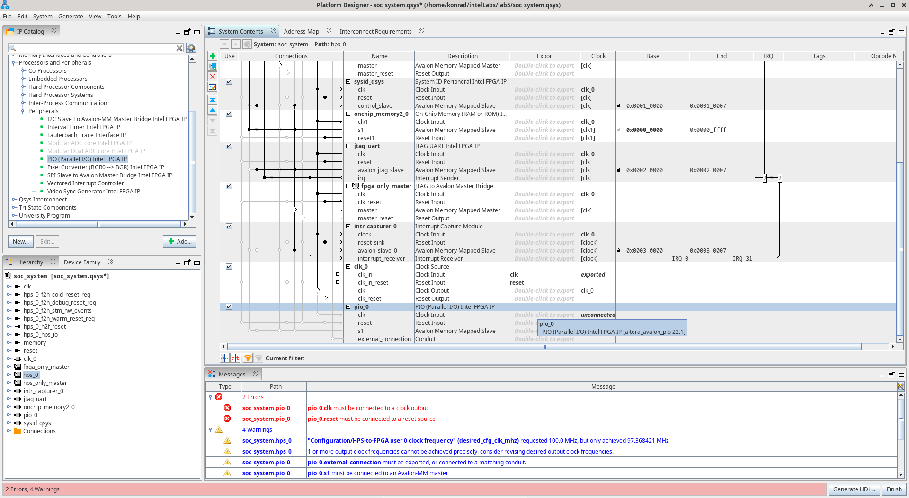The width and height of the screenshot is (909, 498).
Task: Switch to the Interconnect Requirements tab
Action: tap(375, 31)
